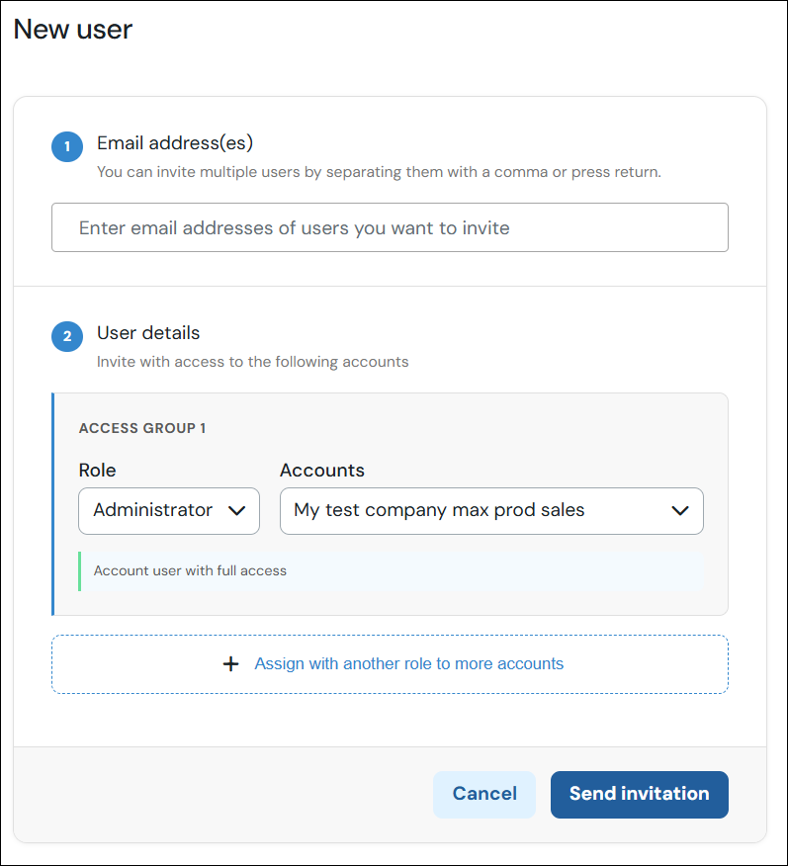The height and width of the screenshot is (866, 788).
Task: Click the Account user with full access note
Action: (190, 570)
